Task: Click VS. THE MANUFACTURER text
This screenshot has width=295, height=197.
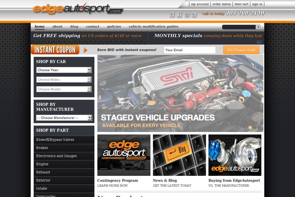Action: click(x=229, y=186)
